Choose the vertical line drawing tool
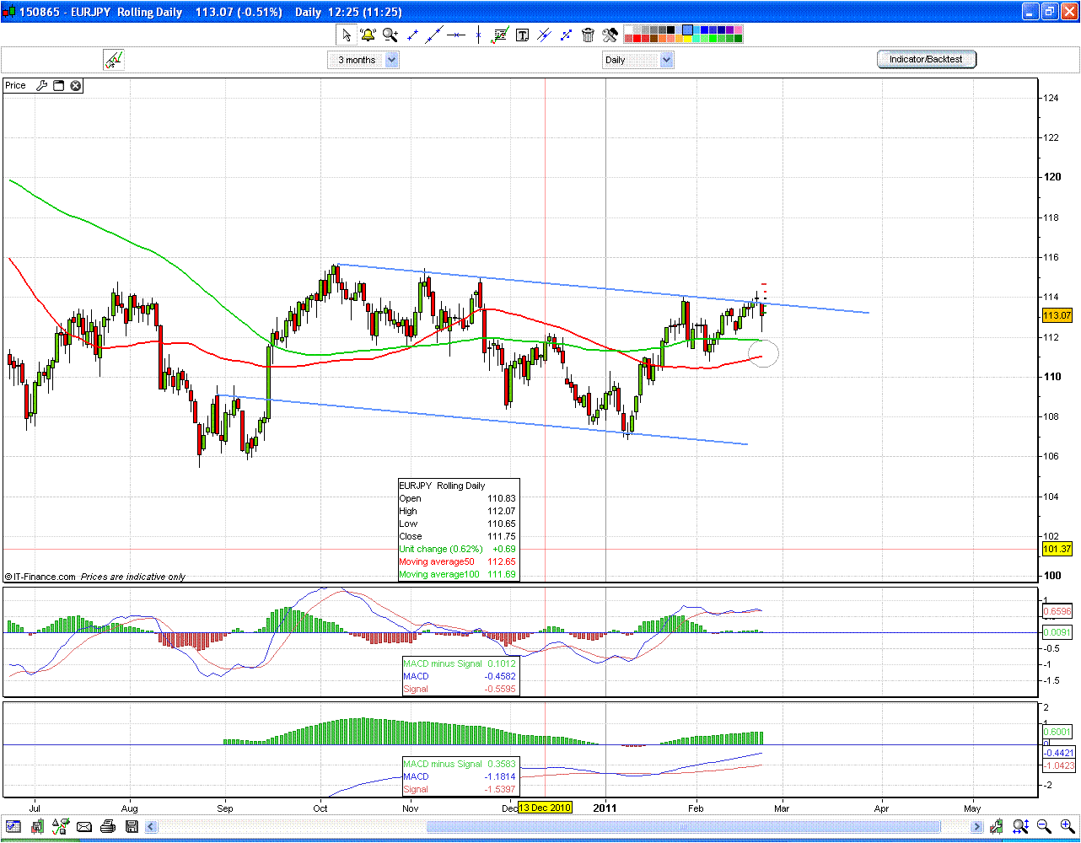 pos(478,35)
